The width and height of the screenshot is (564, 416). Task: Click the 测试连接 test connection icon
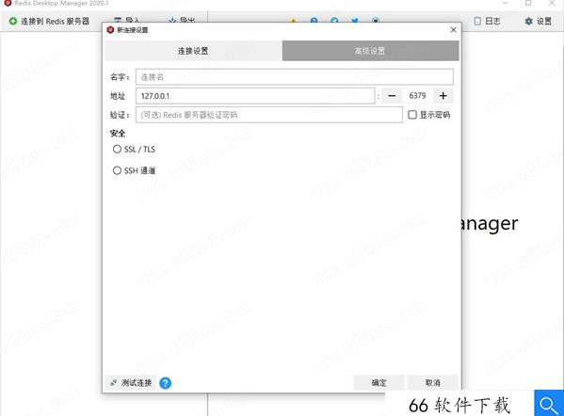coord(114,383)
